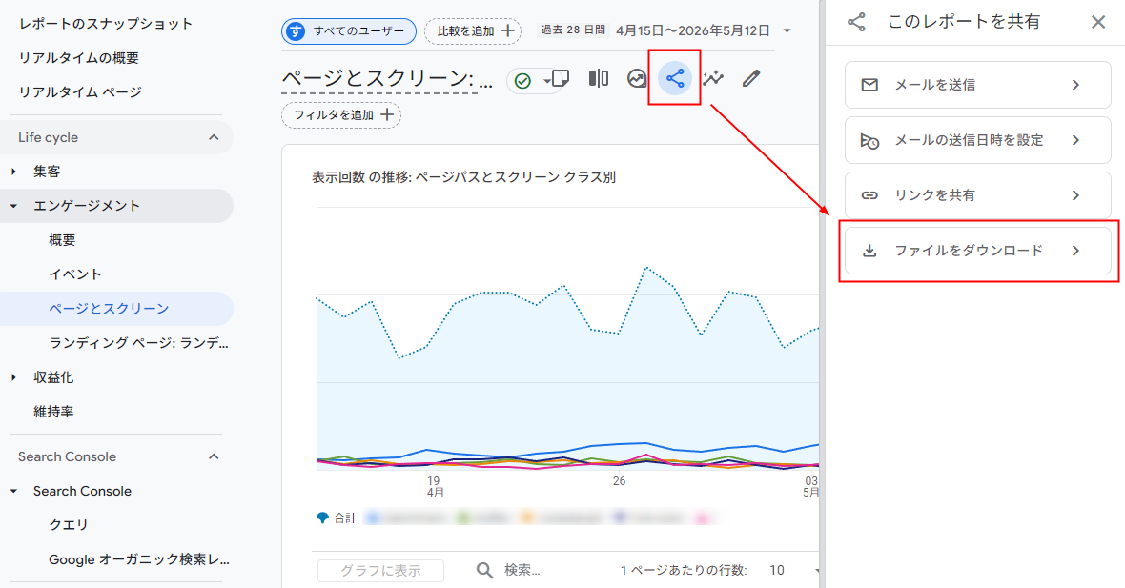This screenshot has height=588, width=1125.
Task: Open リアルタイムの概要
Action: (79, 58)
